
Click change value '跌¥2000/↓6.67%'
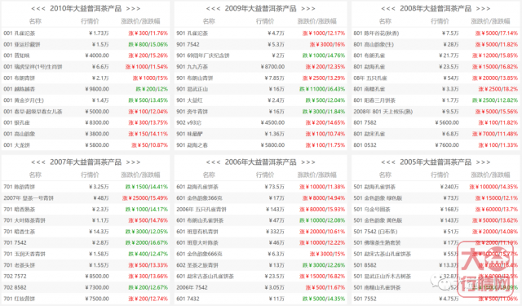point(147,243)
